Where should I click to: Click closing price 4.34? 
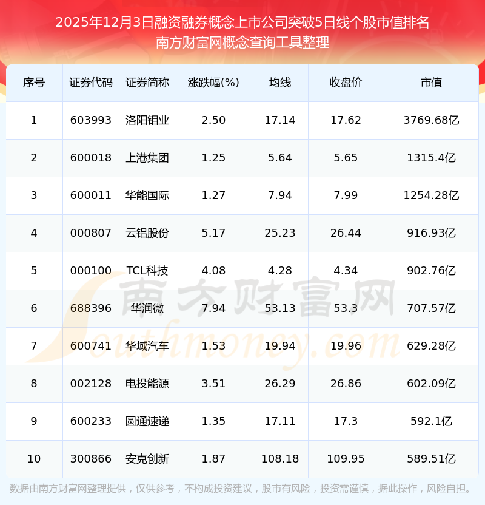[x=346, y=271]
